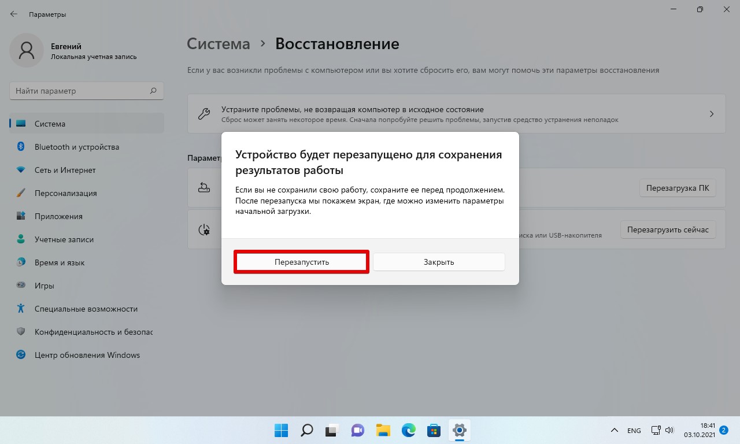The height and width of the screenshot is (444, 740).
Task: Click the wrench troubleshoot icon
Action: click(203, 114)
